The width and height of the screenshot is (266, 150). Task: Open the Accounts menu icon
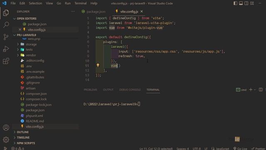(x=6, y=127)
